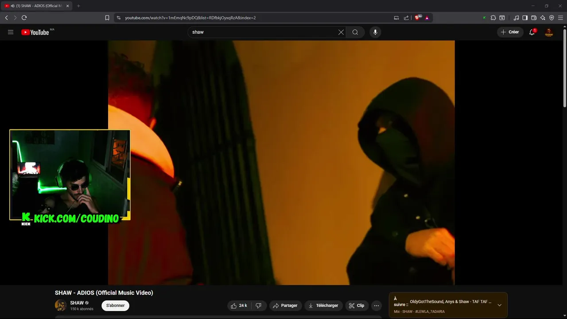Bookmark this page with the bookmark icon
The height and width of the screenshot is (319, 567).
(x=107, y=18)
